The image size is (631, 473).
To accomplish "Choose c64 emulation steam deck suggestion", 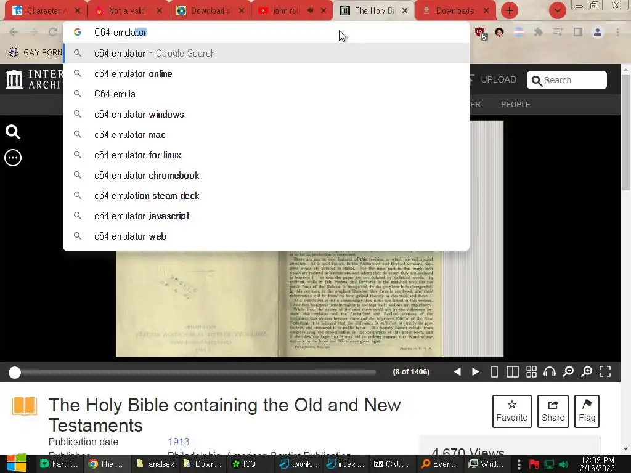I will 266,195.
